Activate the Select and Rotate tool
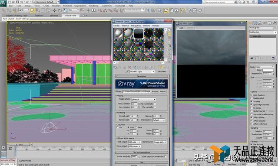The width and height of the screenshot is (278, 166). [60, 10]
